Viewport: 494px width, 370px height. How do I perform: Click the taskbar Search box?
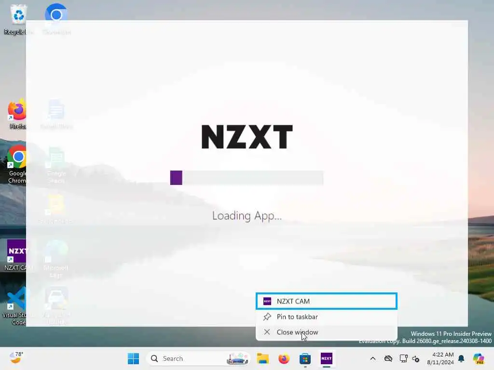(x=198, y=358)
